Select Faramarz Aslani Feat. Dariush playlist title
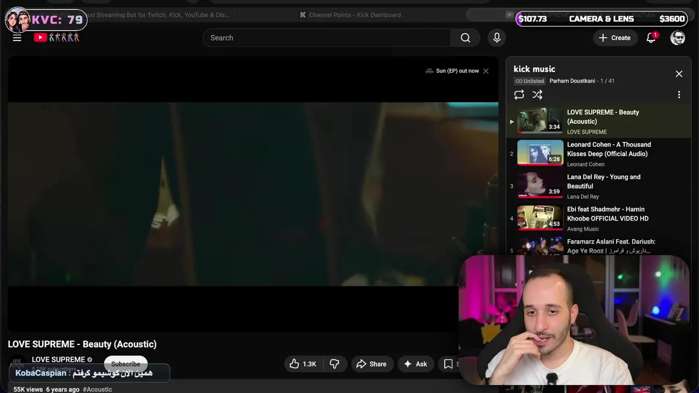The width and height of the screenshot is (699, 393). (611, 246)
